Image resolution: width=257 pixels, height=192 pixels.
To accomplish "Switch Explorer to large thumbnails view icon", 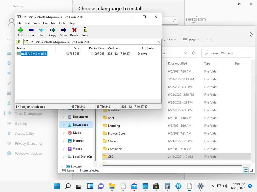I will tap(251, 170).
